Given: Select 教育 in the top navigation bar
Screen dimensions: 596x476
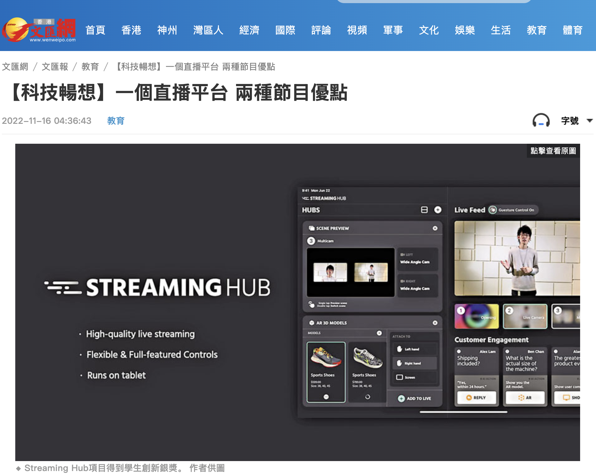Looking at the screenshot, I should click(537, 30).
